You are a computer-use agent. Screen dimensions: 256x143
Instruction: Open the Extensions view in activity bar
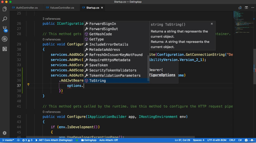(x=5, y=49)
